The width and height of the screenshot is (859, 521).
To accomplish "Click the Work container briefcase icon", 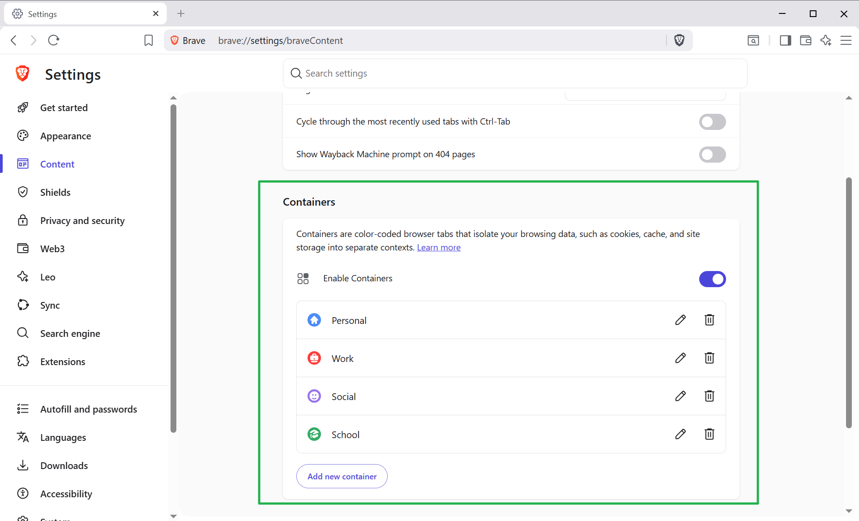I will (314, 358).
